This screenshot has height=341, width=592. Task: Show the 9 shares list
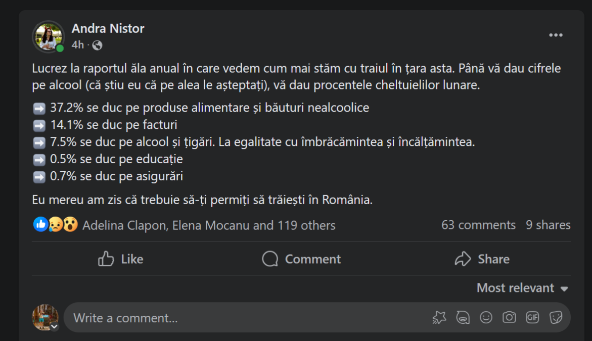coord(548,225)
